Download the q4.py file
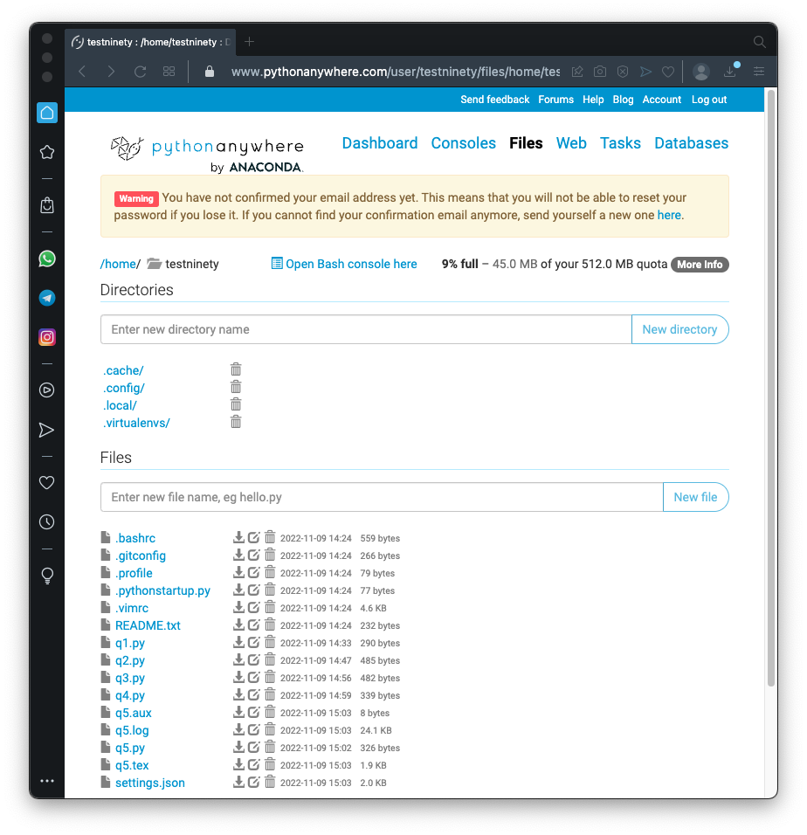The width and height of the screenshot is (807, 835). [x=238, y=694]
